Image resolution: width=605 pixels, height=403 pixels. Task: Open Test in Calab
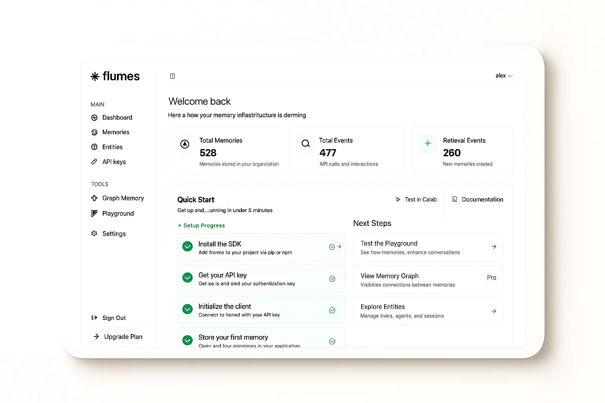coord(416,200)
